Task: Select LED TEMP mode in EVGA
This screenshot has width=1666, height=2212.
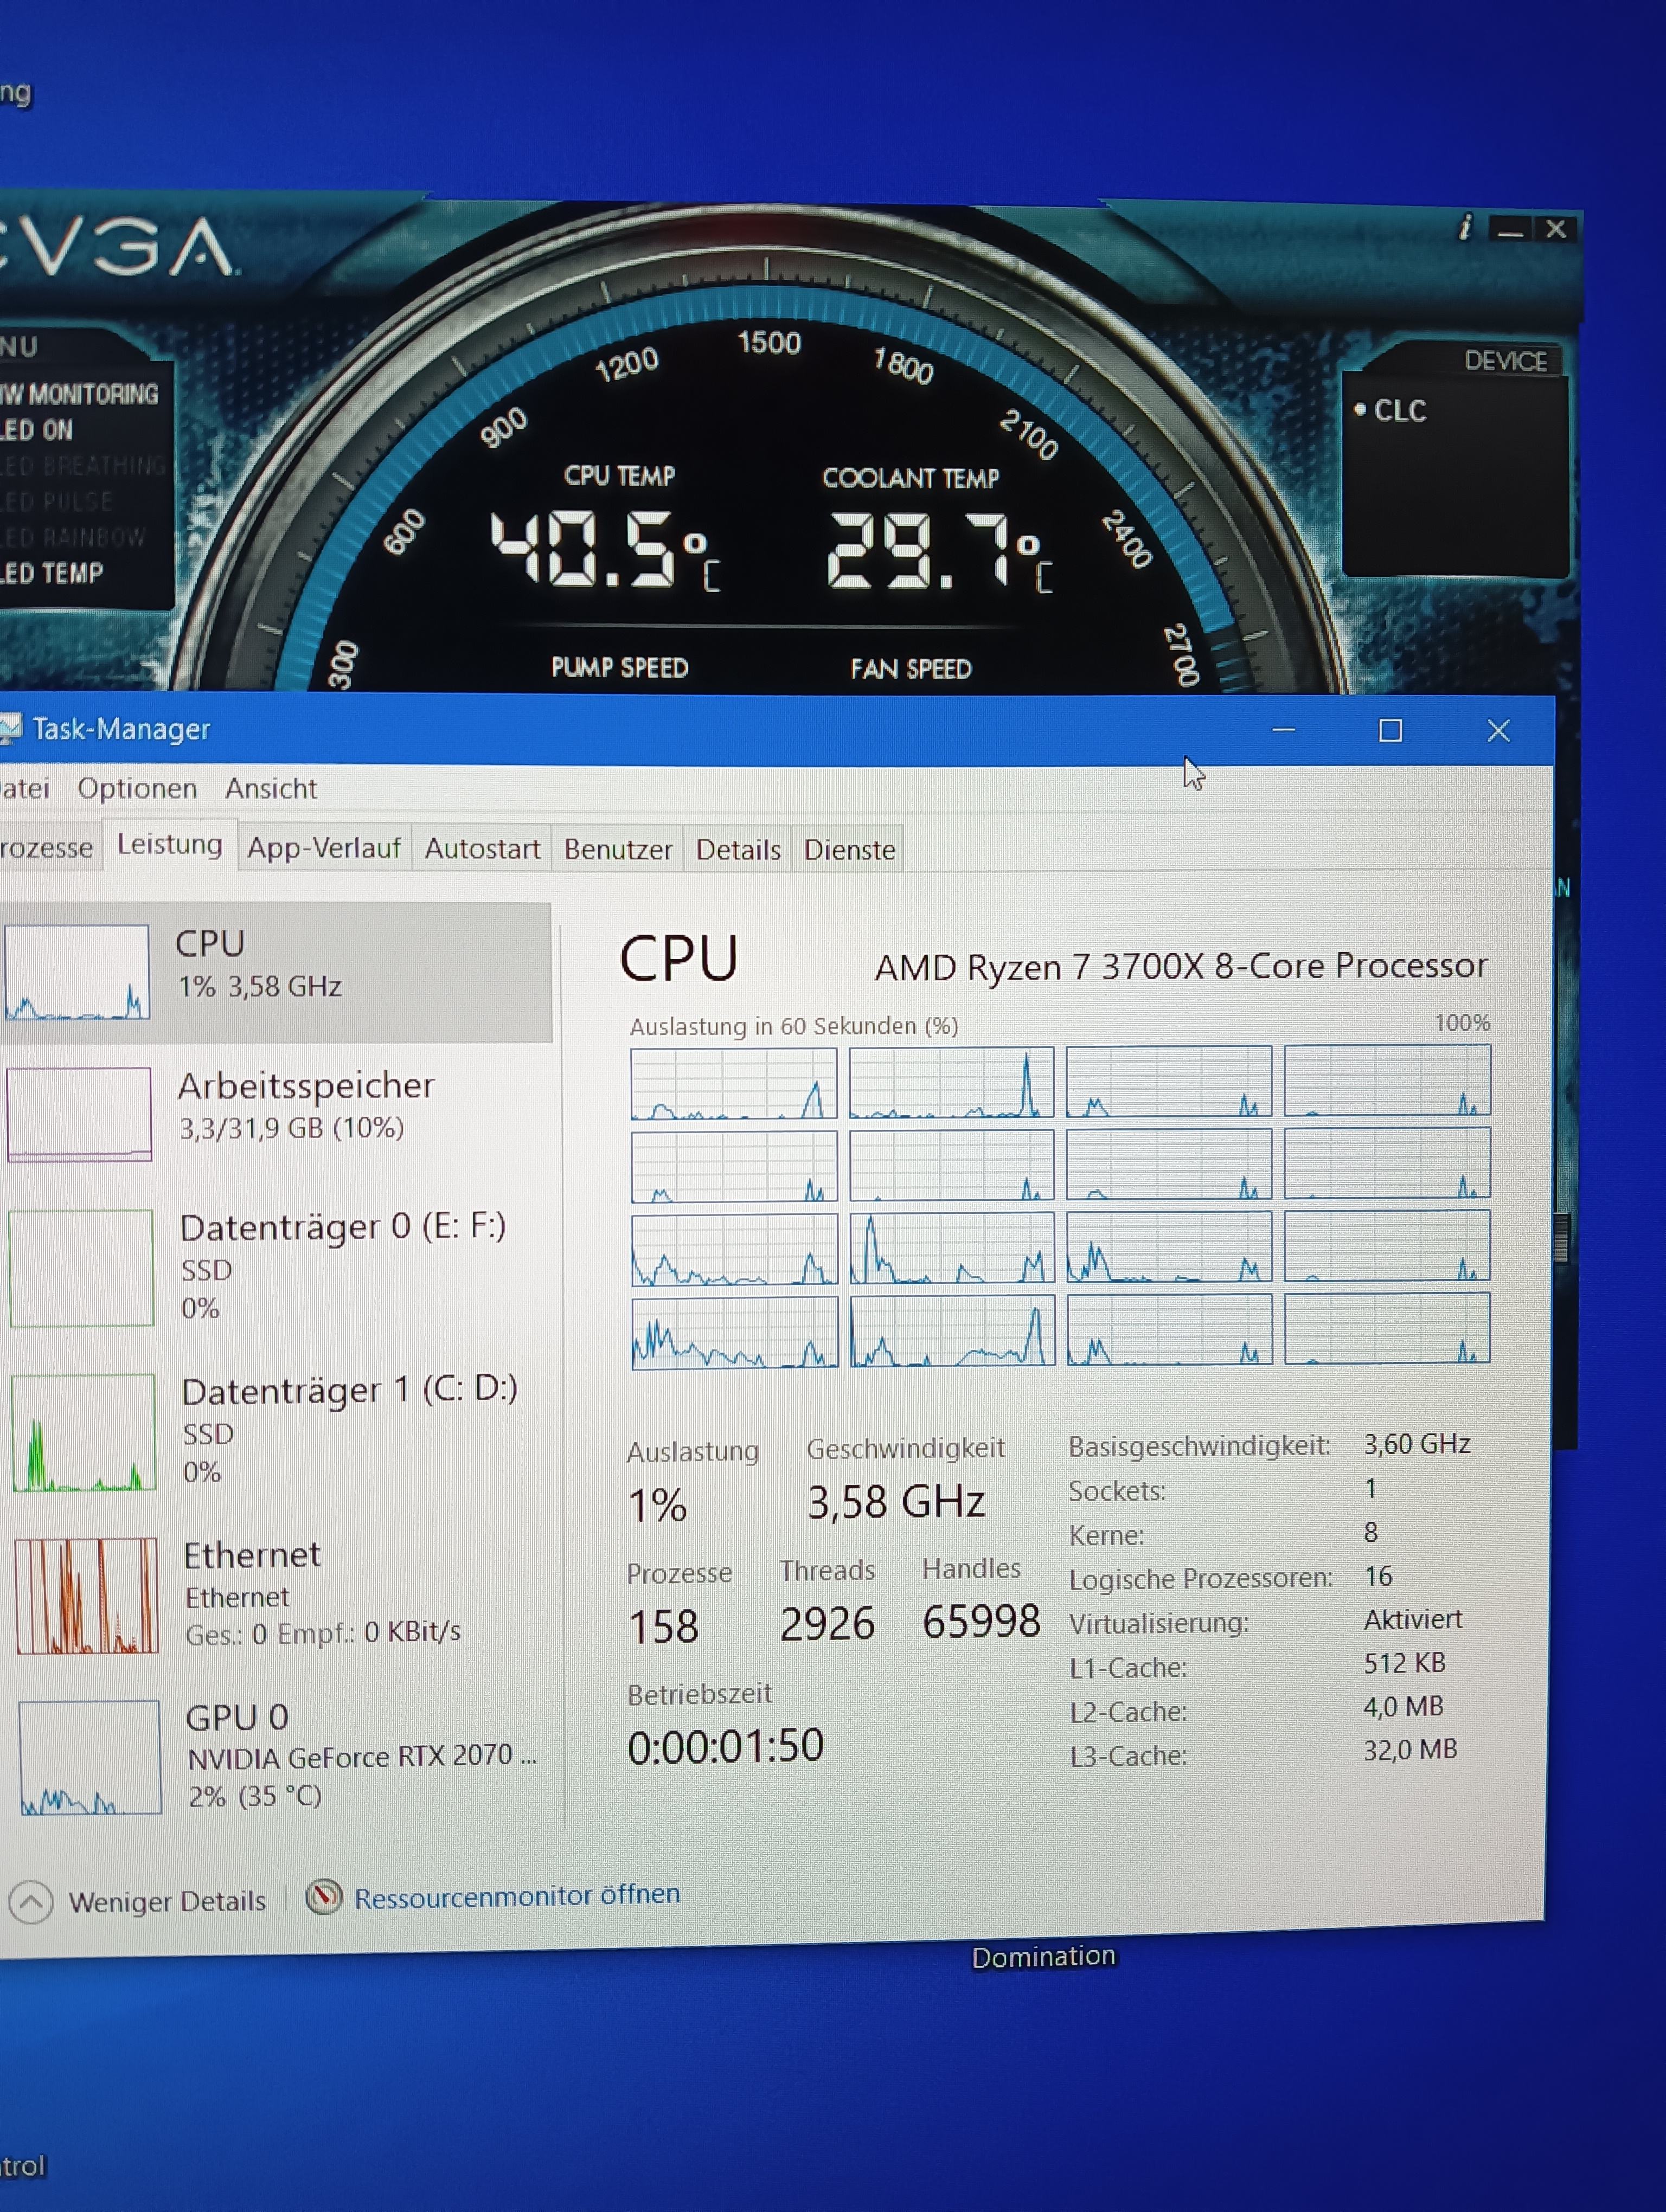Action: coord(52,574)
